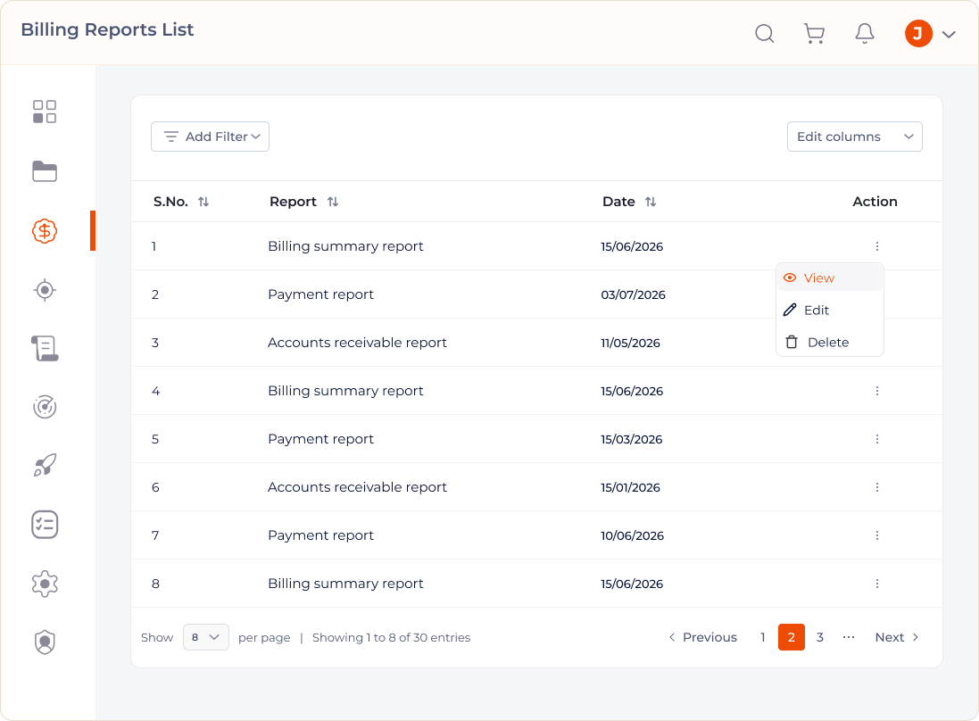Go to page 3
The height and width of the screenshot is (721, 979).
click(820, 637)
